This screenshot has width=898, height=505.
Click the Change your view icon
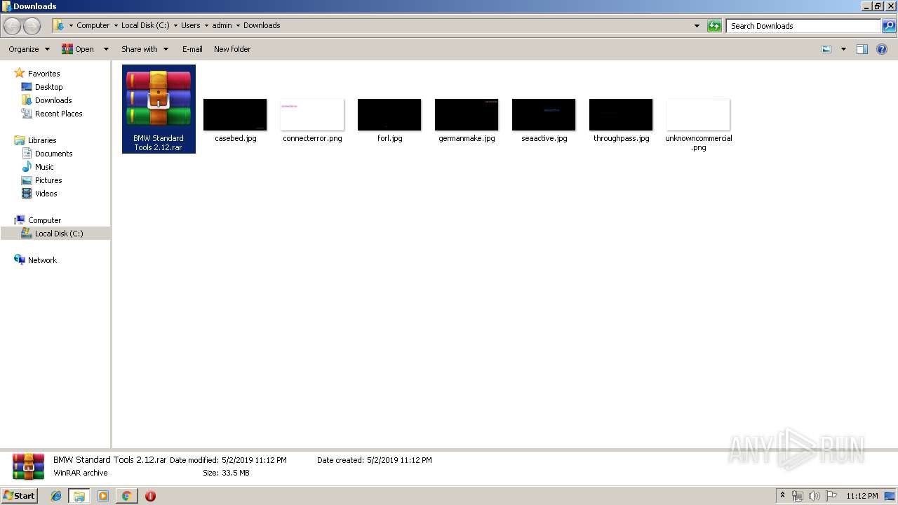(826, 49)
